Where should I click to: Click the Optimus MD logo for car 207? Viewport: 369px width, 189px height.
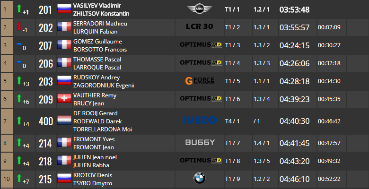point(201,44)
